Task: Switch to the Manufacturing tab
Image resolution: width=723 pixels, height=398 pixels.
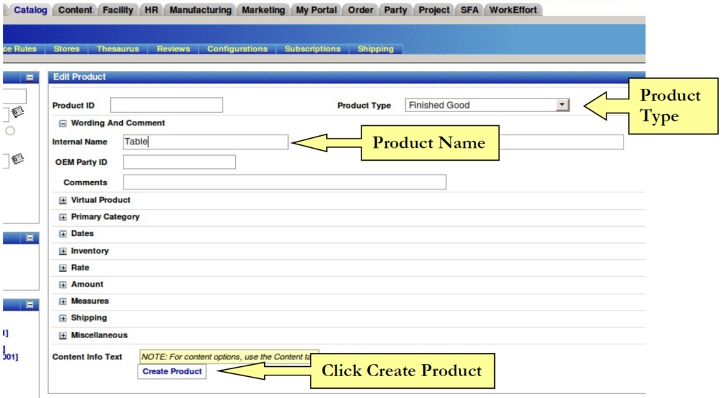Action: 201,10
